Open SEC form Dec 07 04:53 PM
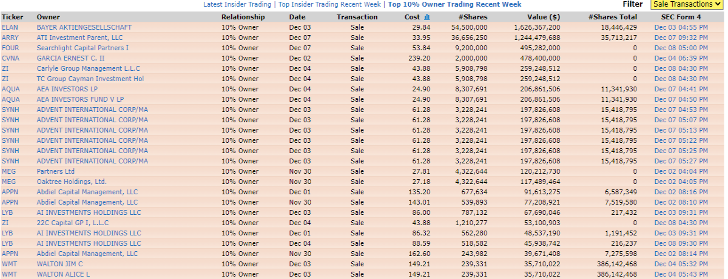 tap(681, 110)
